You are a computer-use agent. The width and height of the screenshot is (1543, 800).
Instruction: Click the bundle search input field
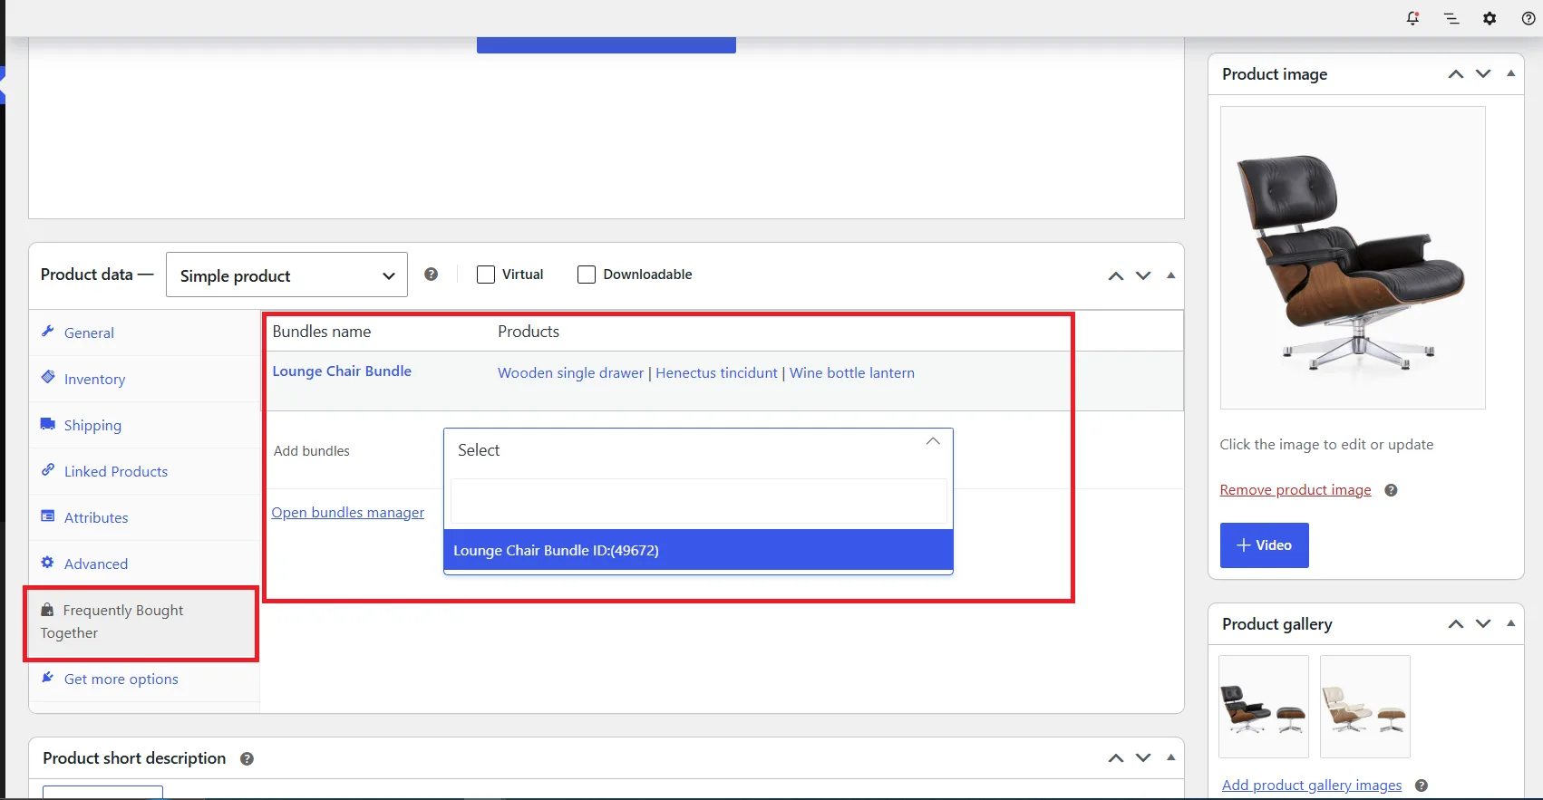tap(698, 501)
